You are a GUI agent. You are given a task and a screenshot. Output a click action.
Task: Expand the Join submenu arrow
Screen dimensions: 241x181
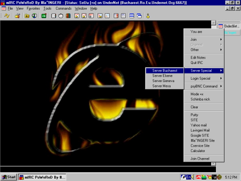pyautogui.click(x=221, y=39)
